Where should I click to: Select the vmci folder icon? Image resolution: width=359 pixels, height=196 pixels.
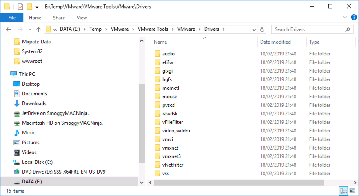157,139
